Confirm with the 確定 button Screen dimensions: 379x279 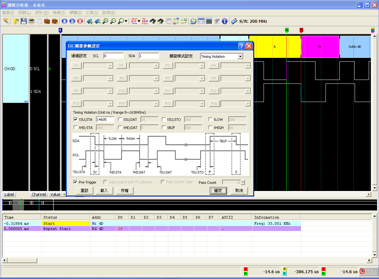(x=218, y=191)
